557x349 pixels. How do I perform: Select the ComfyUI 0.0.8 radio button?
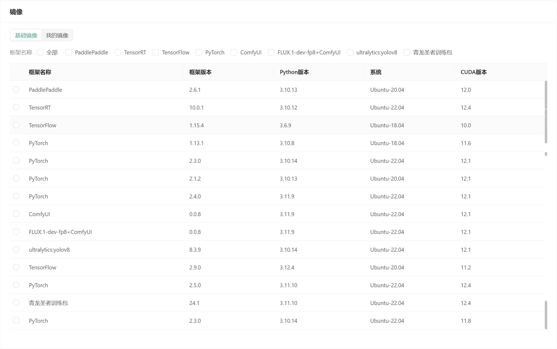(16, 214)
